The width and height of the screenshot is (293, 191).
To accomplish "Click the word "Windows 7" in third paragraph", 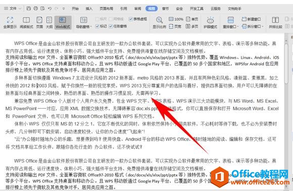I will click(64, 78).
